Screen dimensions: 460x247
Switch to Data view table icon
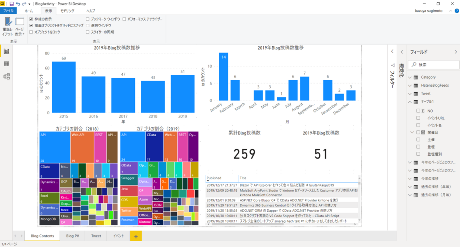point(6,64)
